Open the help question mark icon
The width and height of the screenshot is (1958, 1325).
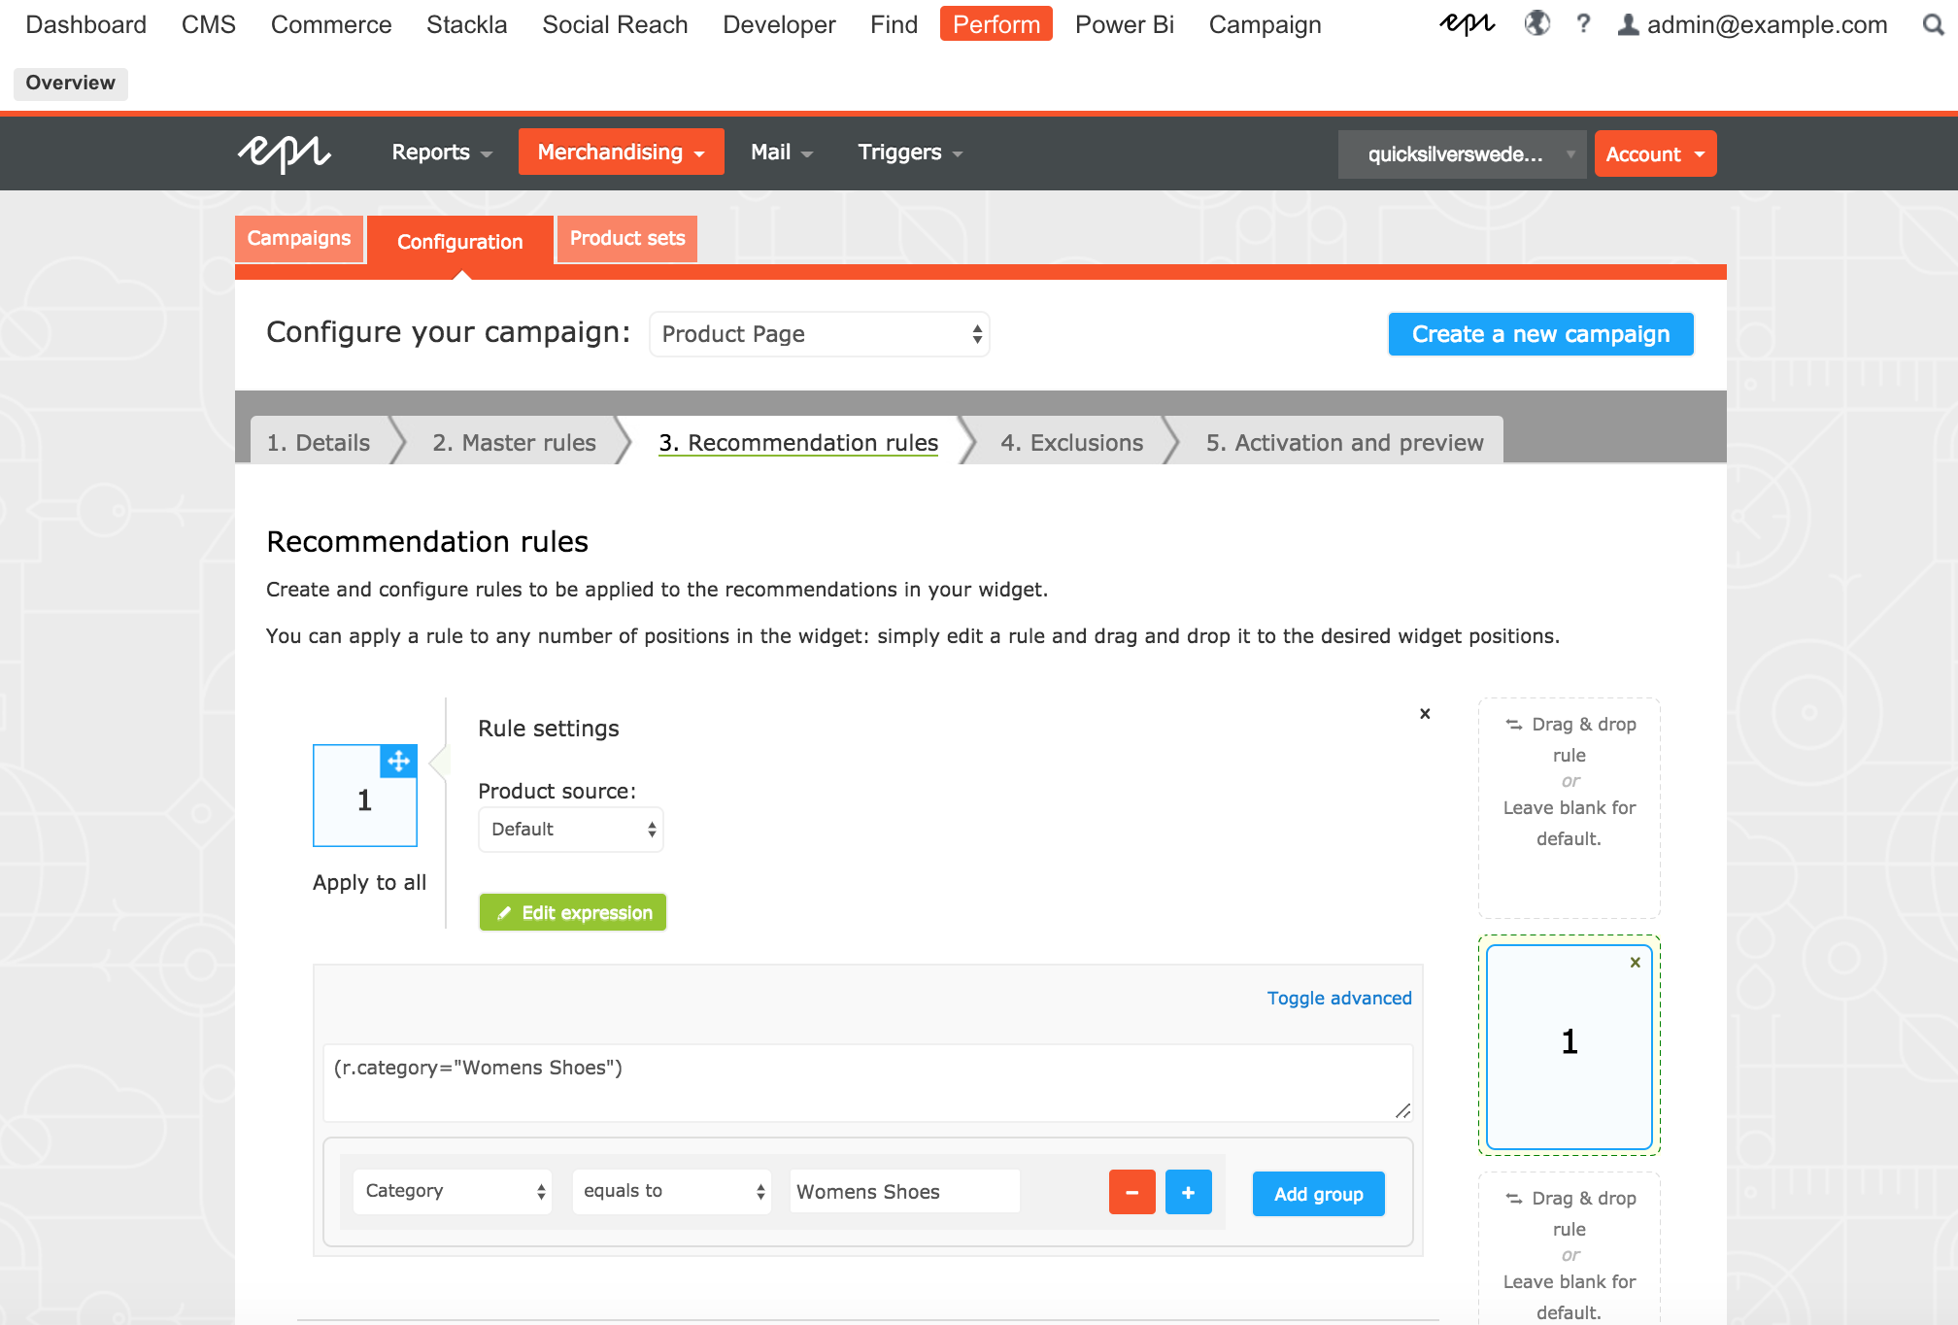(x=1583, y=24)
